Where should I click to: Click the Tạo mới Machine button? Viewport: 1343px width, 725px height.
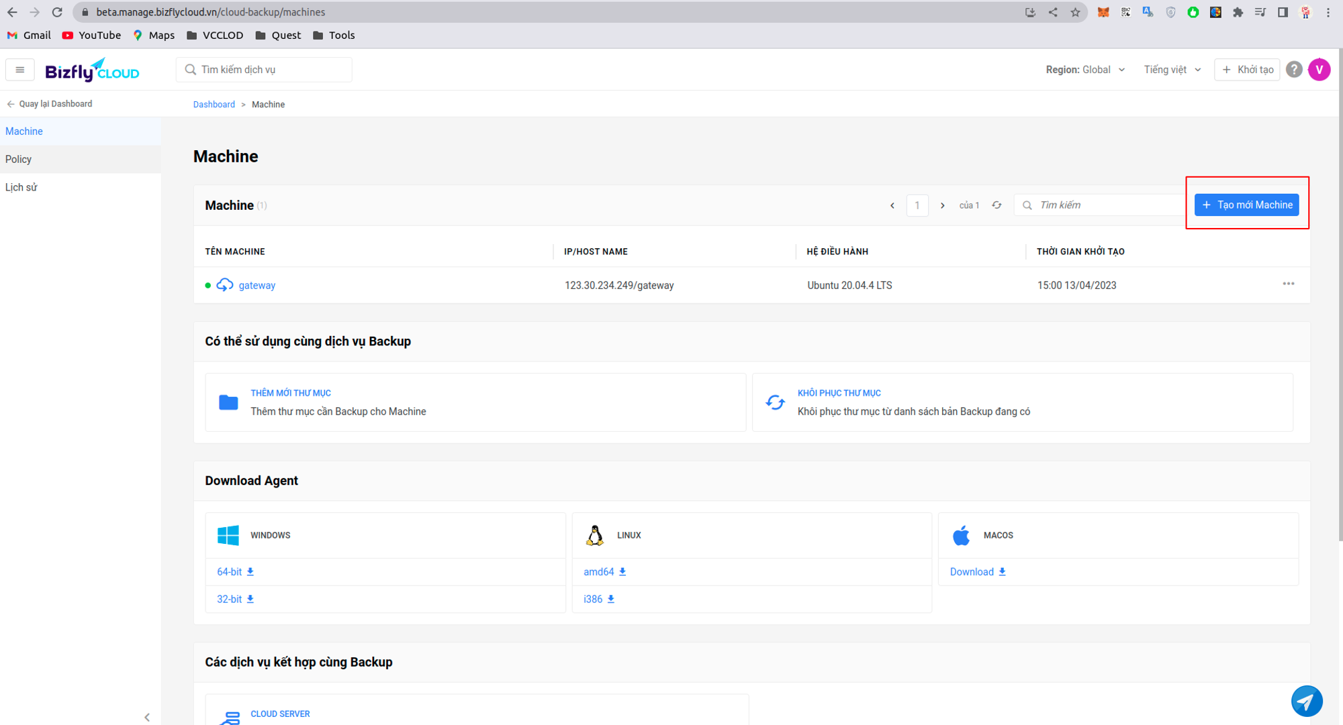(x=1246, y=205)
